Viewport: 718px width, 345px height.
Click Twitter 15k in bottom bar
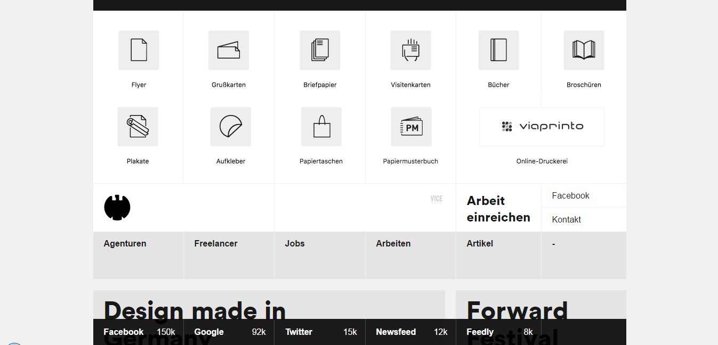click(320, 332)
